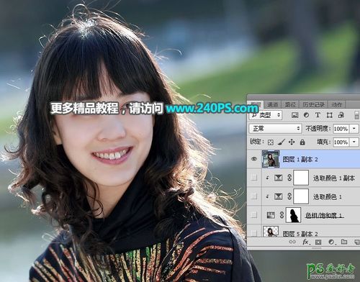Hide layer 图层 1 副本 2 via eye
Screen dimensions: 360x282
tap(254, 159)
